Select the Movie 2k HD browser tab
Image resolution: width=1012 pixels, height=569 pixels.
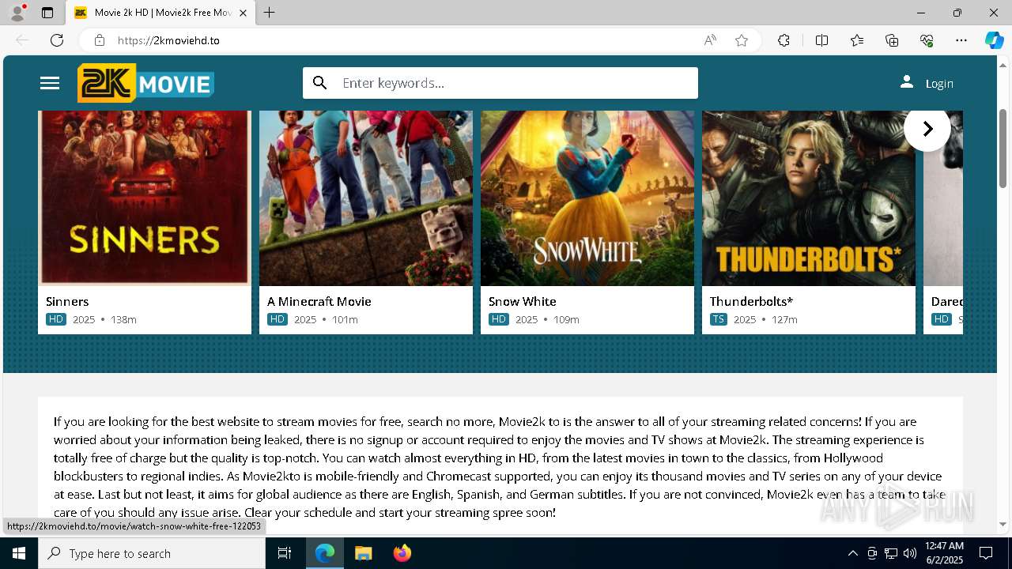pos(160,13)
